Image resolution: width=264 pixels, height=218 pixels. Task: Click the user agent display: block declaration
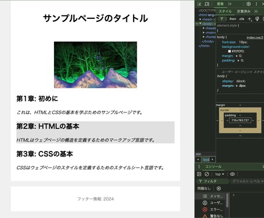click(234, 81)
